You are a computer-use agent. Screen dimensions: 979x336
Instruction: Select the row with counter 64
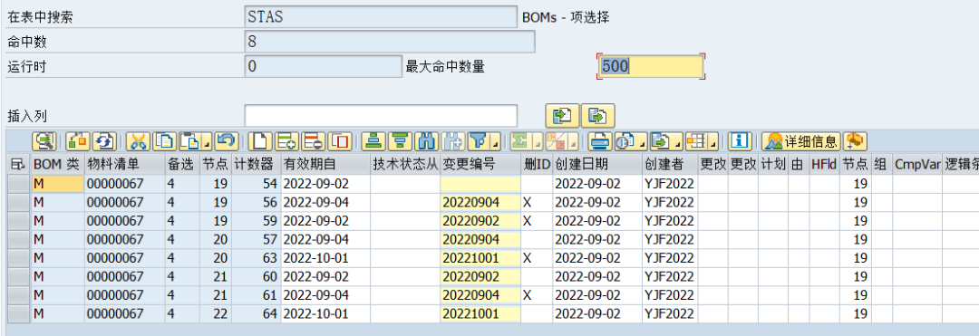(x=19, y=313)
